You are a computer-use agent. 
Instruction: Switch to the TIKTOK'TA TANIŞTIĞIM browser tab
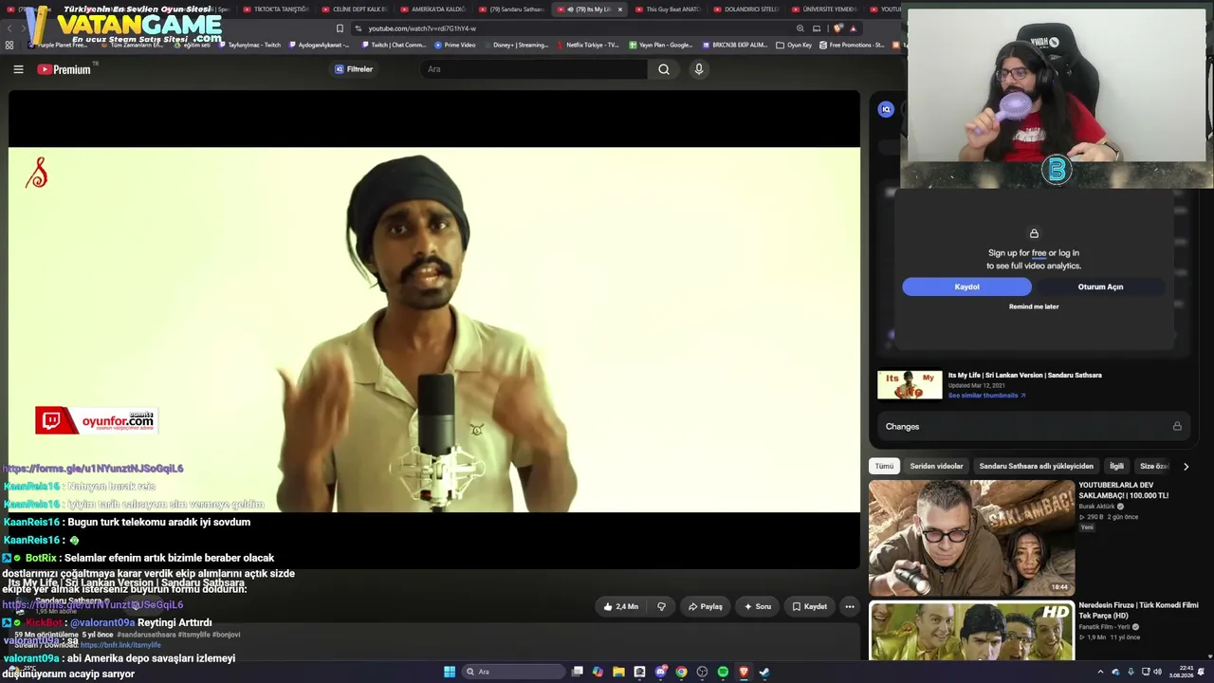275,9
